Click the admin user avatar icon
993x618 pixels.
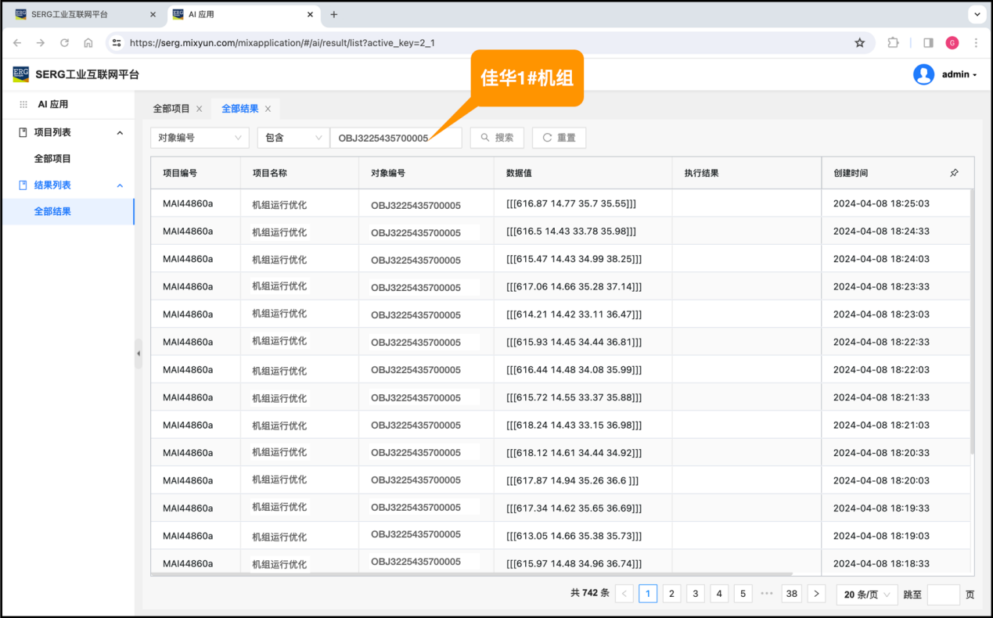coord(923,74)
